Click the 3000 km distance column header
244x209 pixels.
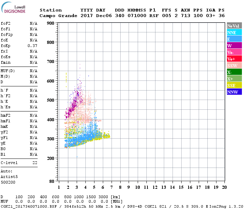click(103, 197)
